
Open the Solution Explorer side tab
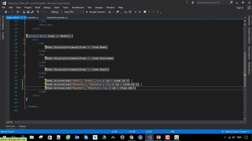point(249,36)
